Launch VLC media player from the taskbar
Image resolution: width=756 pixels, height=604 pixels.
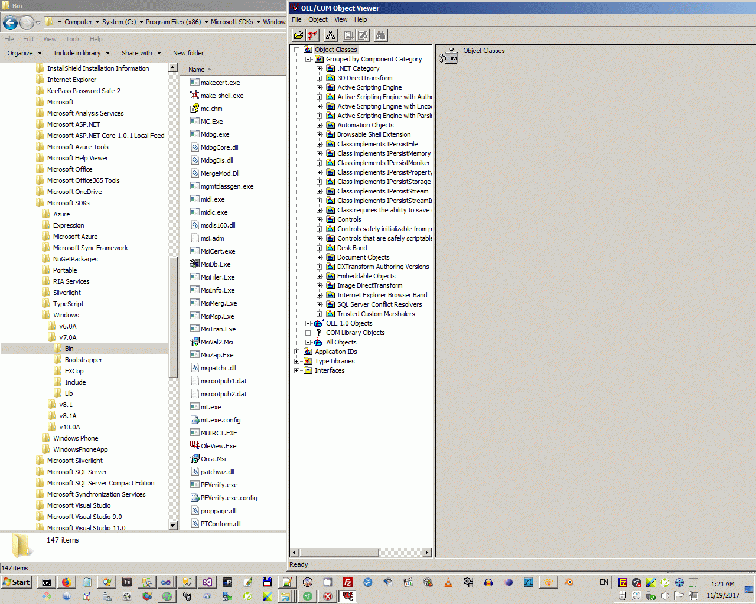(448, 582)
